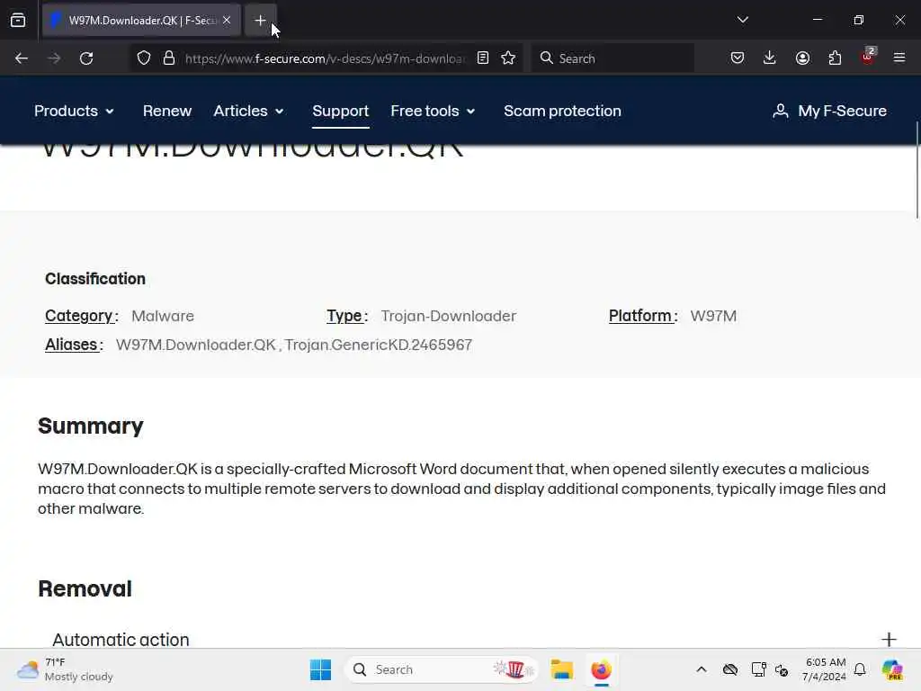This screenshot has height=691, width=921.
Task: Bookmark this page with the star
Action: (x=509, y=58)
